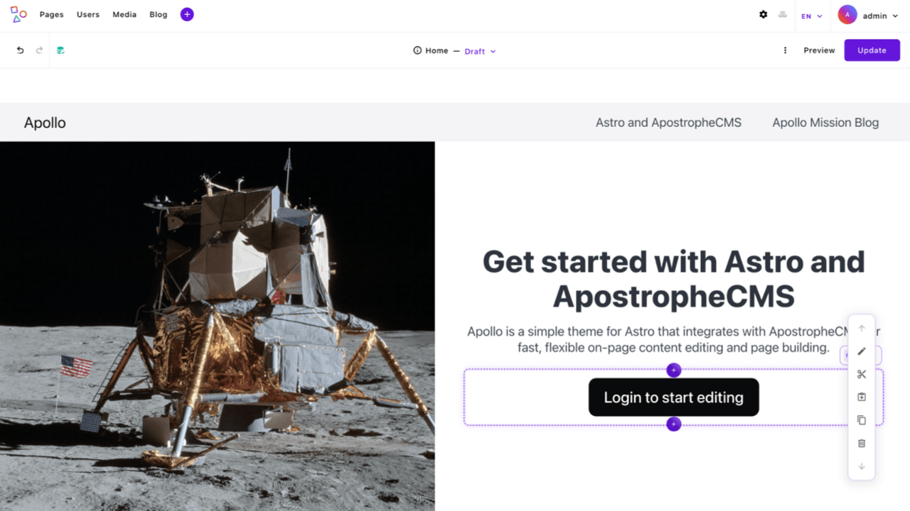The image size is (910, 511).
Task: Add a widget above the Login button
Action: click(x=674, y=370)
